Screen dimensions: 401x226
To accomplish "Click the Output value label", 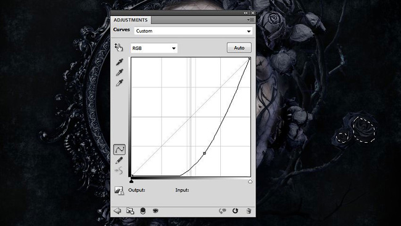I will 137,190.
